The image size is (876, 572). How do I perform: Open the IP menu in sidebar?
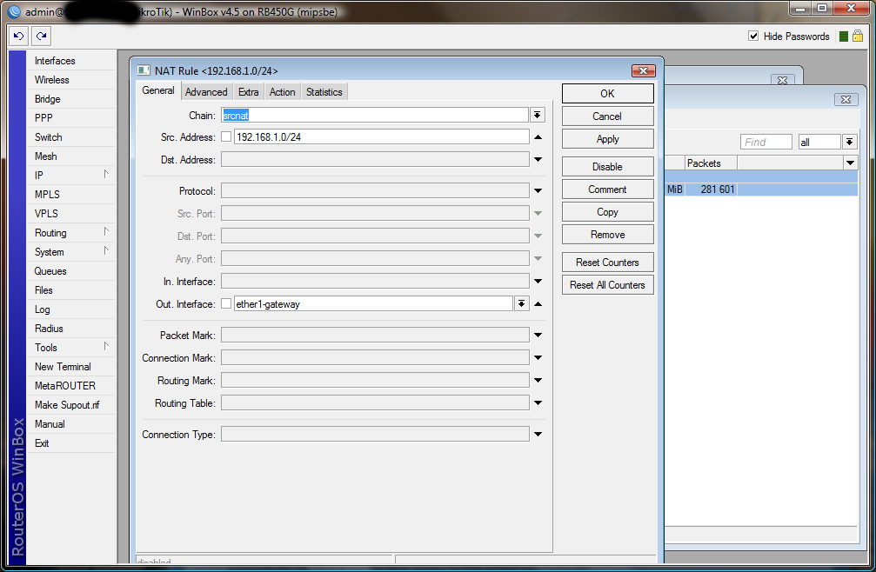tap(39, 176)
